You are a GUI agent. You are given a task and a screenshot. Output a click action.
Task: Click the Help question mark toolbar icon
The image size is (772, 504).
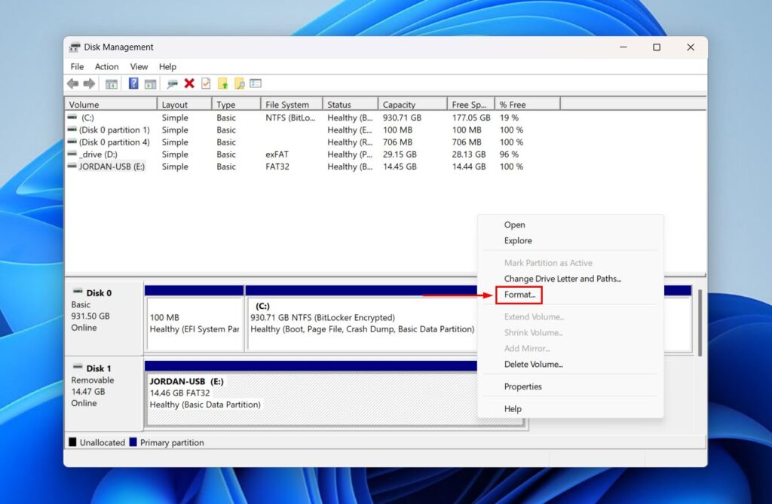tap(133, 83)
